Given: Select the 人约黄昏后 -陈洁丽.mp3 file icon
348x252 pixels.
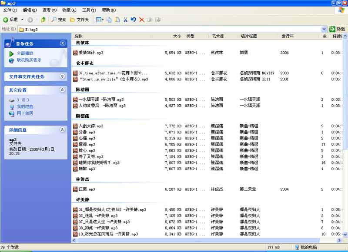Looking at the screenshot, I should [x=75, y=106].
